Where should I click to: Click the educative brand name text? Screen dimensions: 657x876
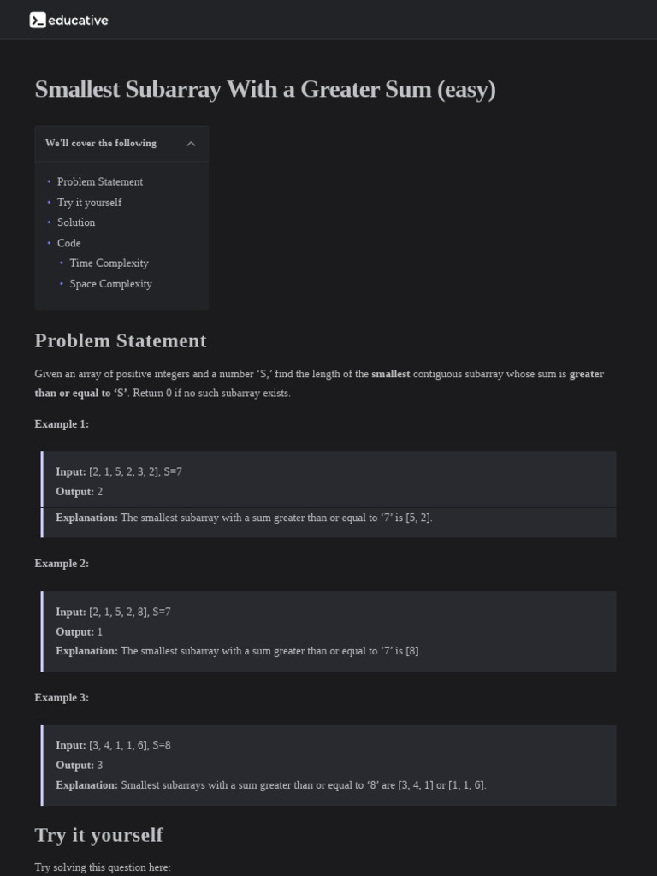pos(79,20)
